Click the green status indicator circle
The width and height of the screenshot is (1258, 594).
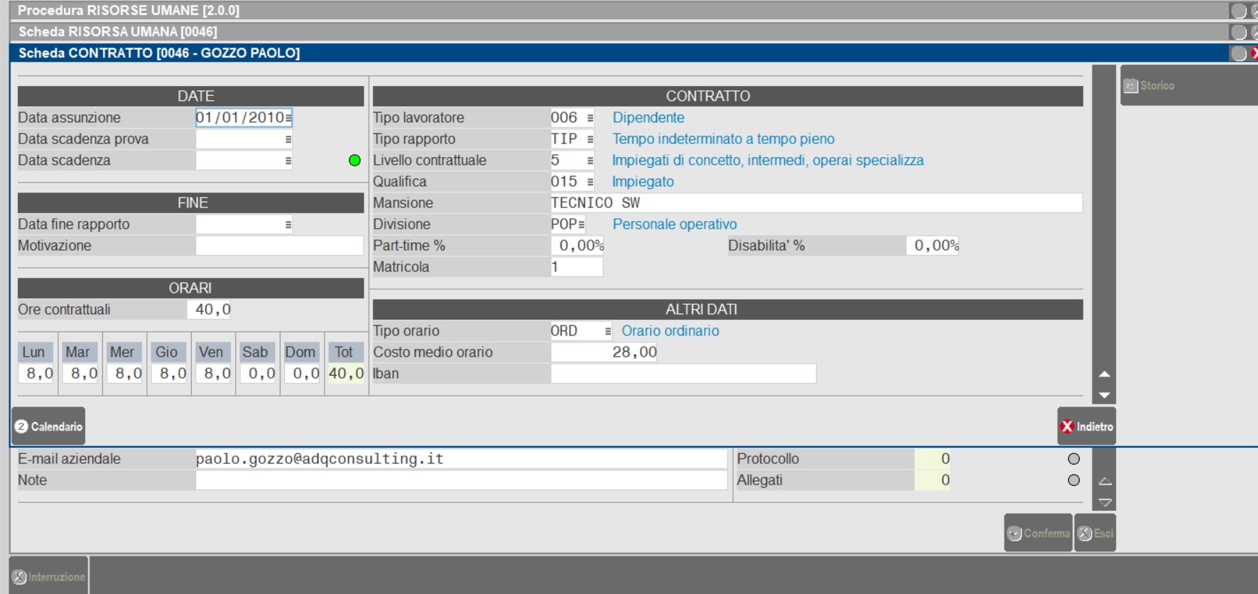[x=354, y=161]
